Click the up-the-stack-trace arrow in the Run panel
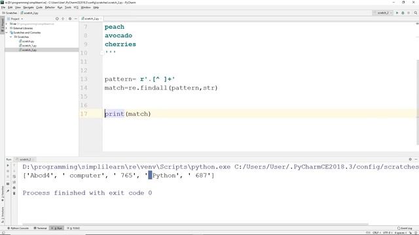This screenshot has width=419, height=235. click(x=14, y=165)
